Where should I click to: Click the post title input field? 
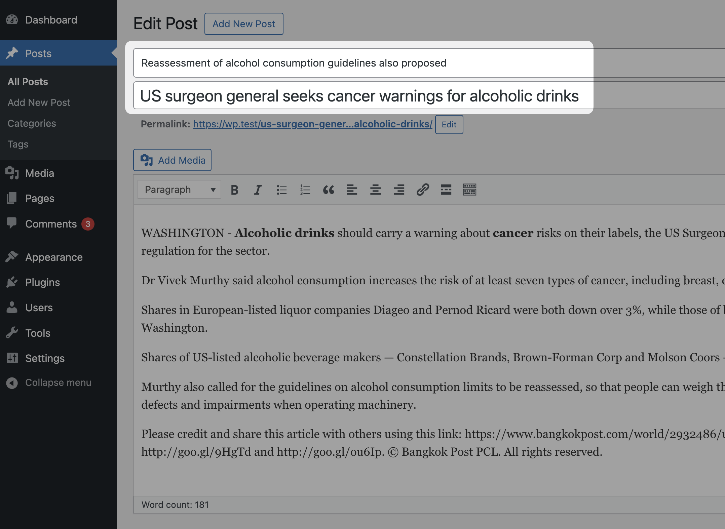[x=359, y=96]
